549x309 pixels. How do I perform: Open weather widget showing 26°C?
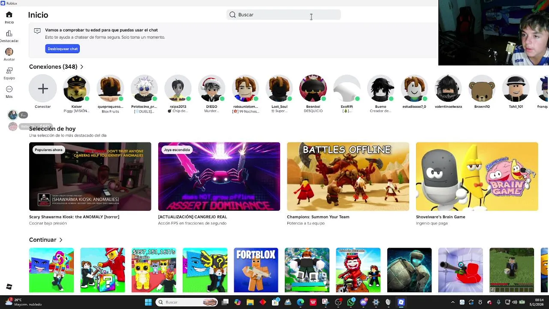pos(24,302)
